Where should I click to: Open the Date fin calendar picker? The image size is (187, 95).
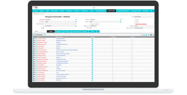121,19
